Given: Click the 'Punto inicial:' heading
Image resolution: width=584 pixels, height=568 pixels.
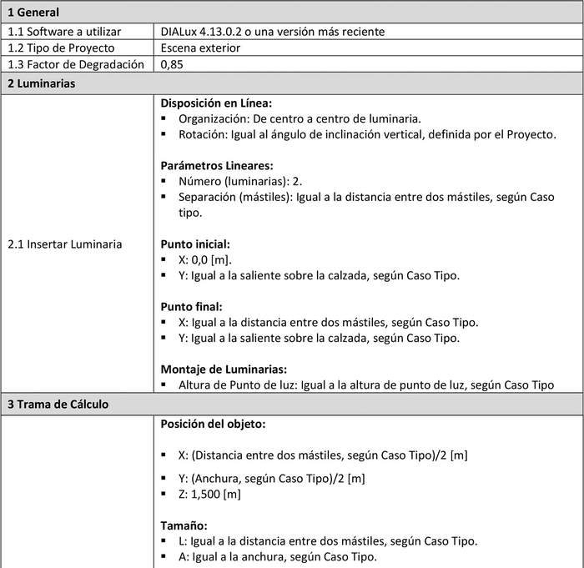Looking at the screenshot, I should pos(194,244).
